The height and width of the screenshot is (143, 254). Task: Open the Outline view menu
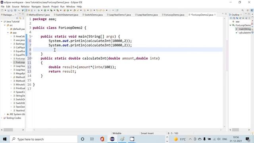coord(249,18)
